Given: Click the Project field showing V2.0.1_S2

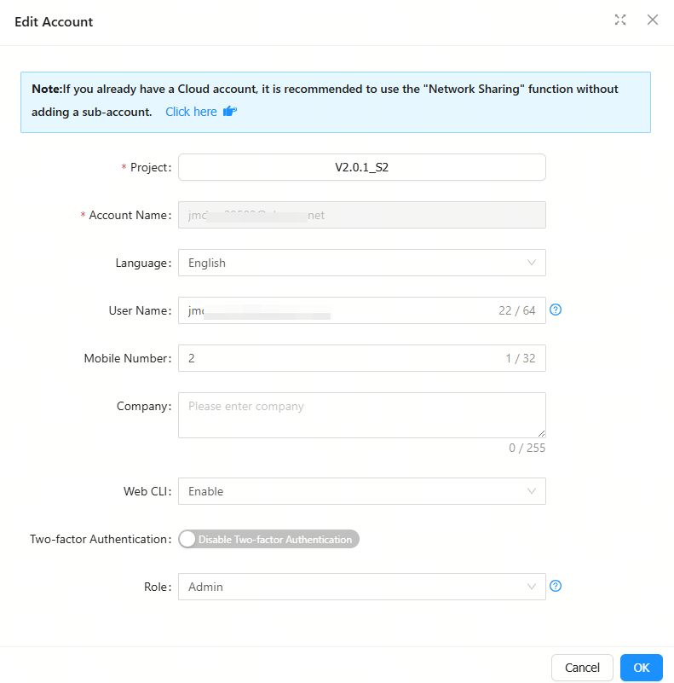Looking at the screenshot, I should pyautogui.click(x=361, y=167).
